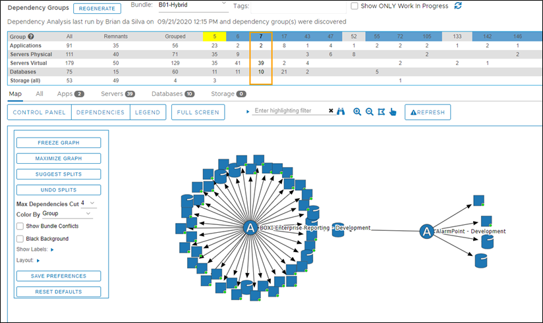Open the Color By Group dropdown
Image resolution: width=543 pixels, height=323 pixels.
[67, 214]
